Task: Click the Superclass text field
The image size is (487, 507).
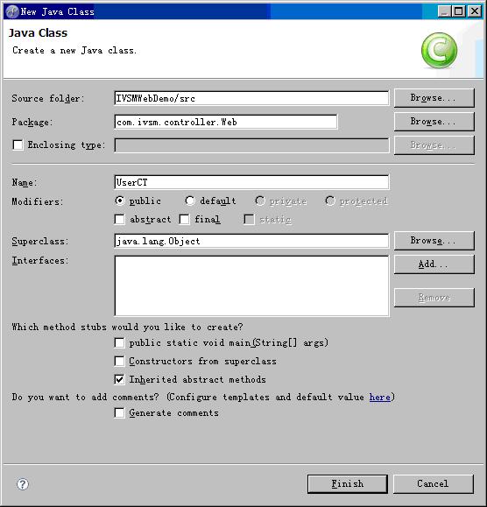Action: (x=251, y=241)
